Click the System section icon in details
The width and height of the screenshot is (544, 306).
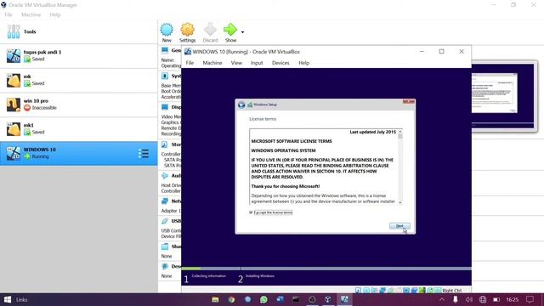[165, 76]
